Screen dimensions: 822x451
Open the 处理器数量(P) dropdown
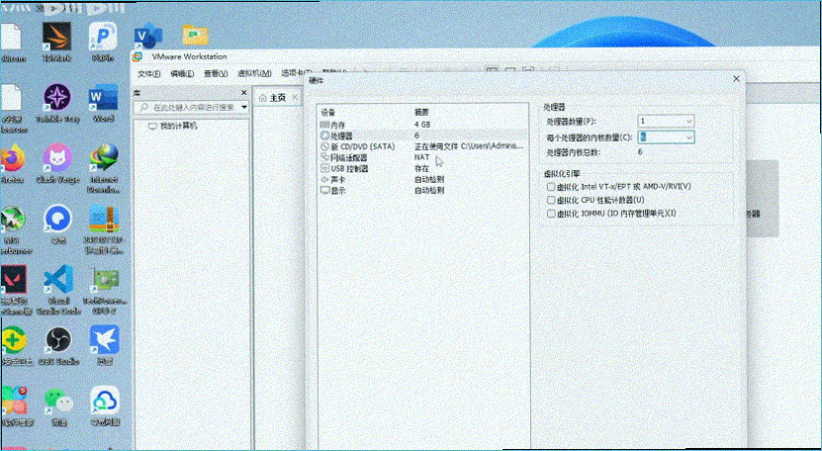pos(666,121)
